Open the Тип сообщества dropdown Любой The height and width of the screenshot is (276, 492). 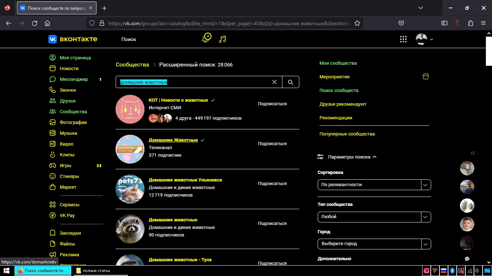(374, 217)
